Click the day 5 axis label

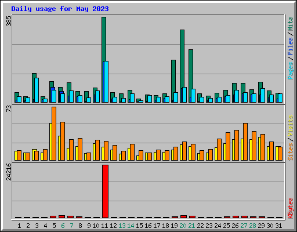tap(54, 226)
